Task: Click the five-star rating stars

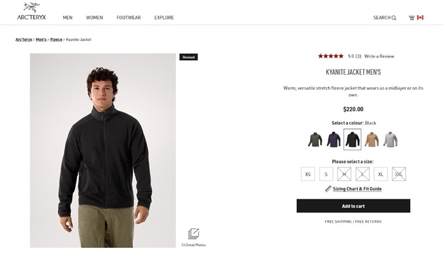Action: tap(330, 56)
